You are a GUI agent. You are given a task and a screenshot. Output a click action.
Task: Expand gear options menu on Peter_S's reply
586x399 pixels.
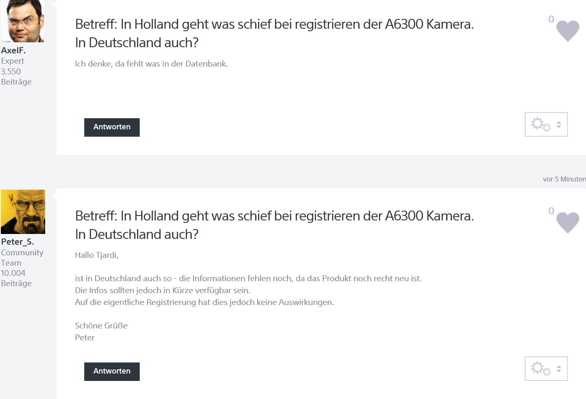point(546,369)
